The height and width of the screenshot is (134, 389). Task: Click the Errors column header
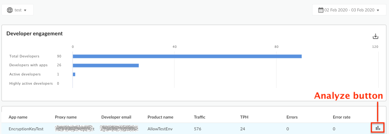point(292,117)
